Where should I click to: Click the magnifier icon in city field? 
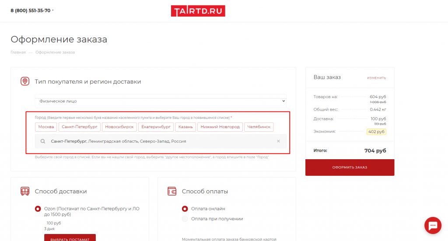point(43,141)
